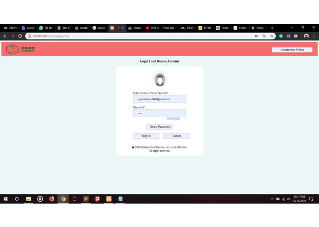The image size is (319, 227).
Task: Open the notification action center
Action: click(311, 199)
